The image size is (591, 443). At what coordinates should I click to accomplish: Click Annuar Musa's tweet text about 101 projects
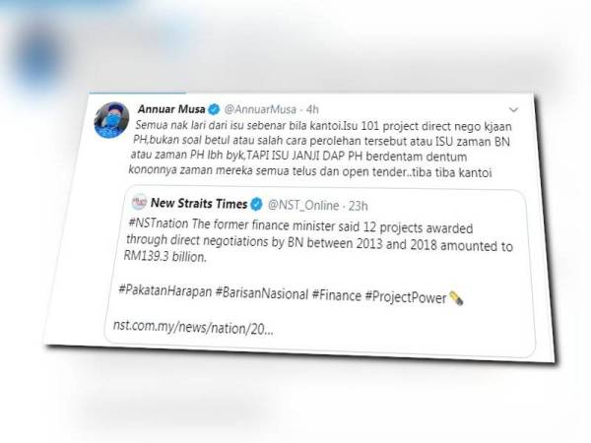(320, 149)
